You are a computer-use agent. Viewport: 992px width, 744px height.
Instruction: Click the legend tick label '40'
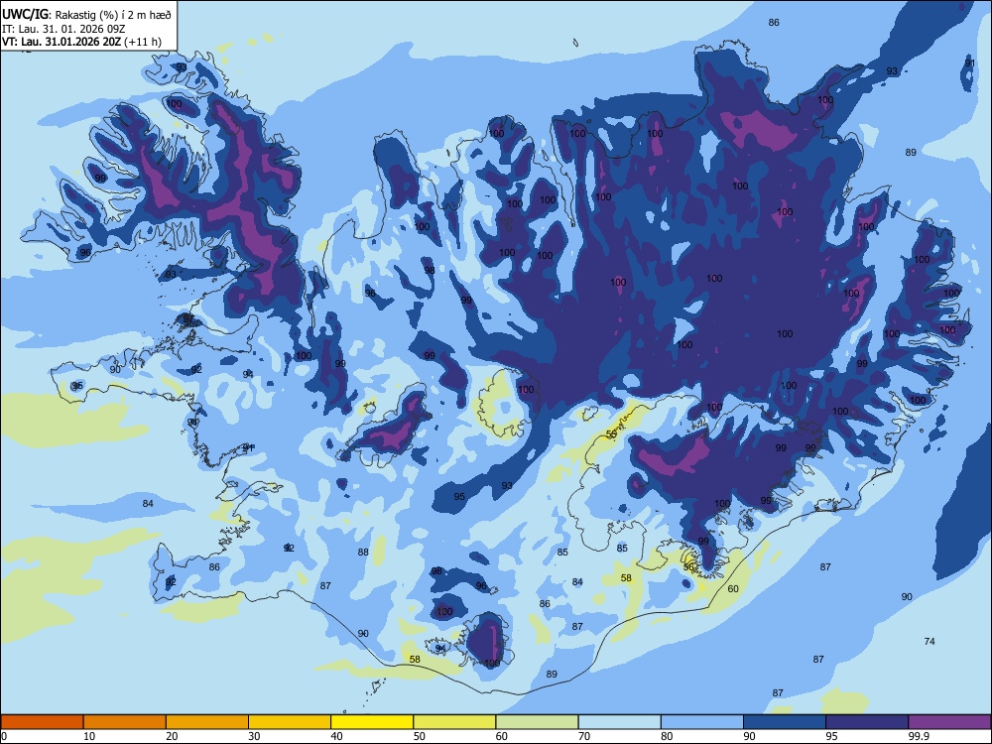point(336,736)
